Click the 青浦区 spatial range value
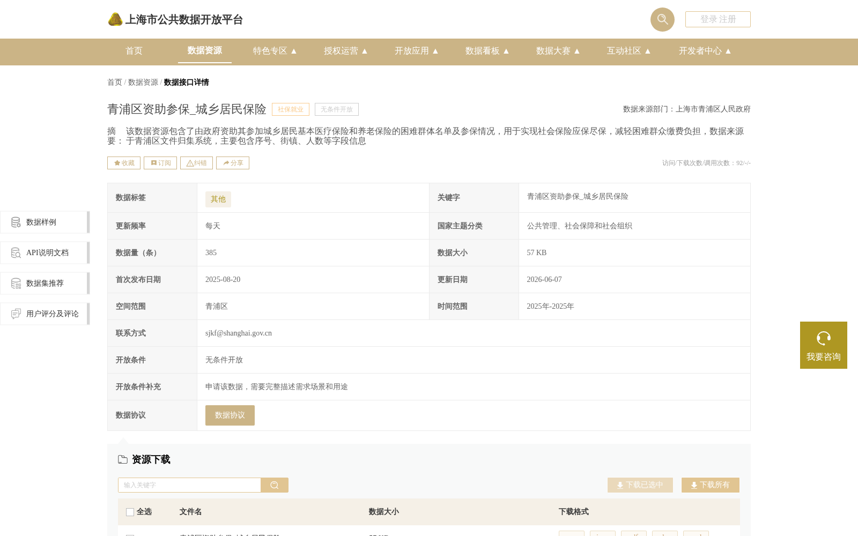 [x=217, y=307]
